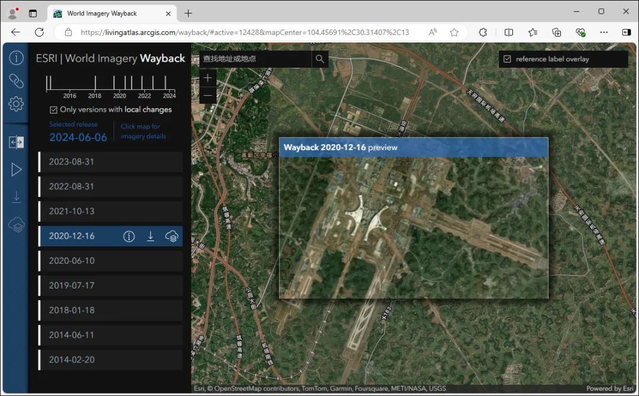The image size is (639, 396).
Task: Zoom in using the plus button on map
Action: [208, 77]
